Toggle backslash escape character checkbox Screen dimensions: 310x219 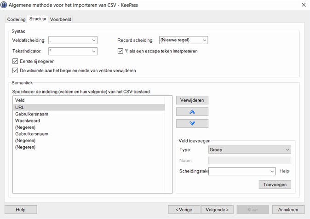[x=121, y=51]
